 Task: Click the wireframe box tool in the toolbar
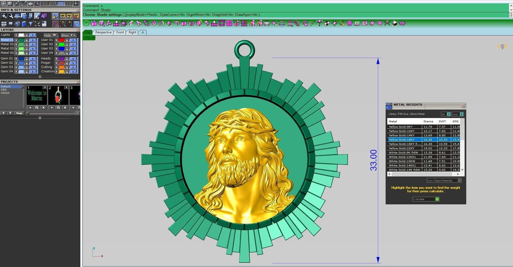[124, 23]
